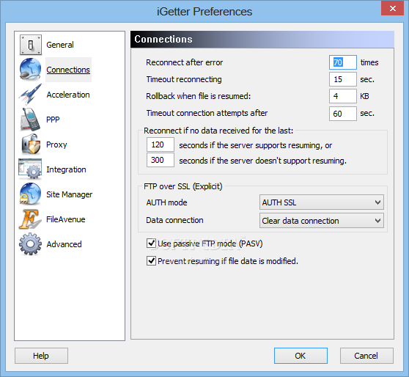
Task: Toggle Use passive FTP mode (PASV) checkbox
Action: (x=151, y=244)
